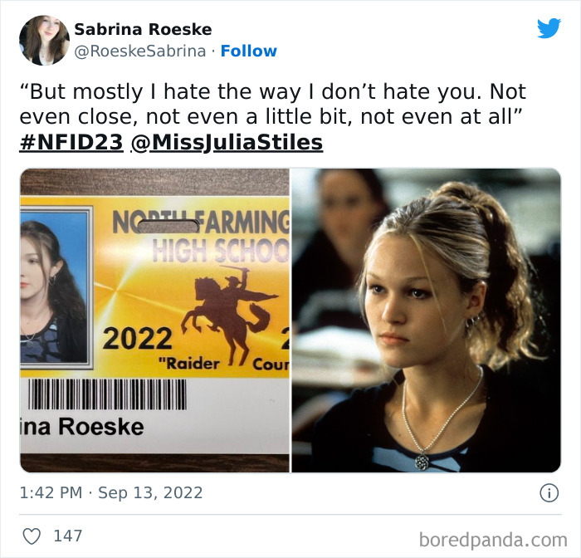The image size is (581, 558).
Task: Like the tweet with heart icon
Action: point(32,536)
